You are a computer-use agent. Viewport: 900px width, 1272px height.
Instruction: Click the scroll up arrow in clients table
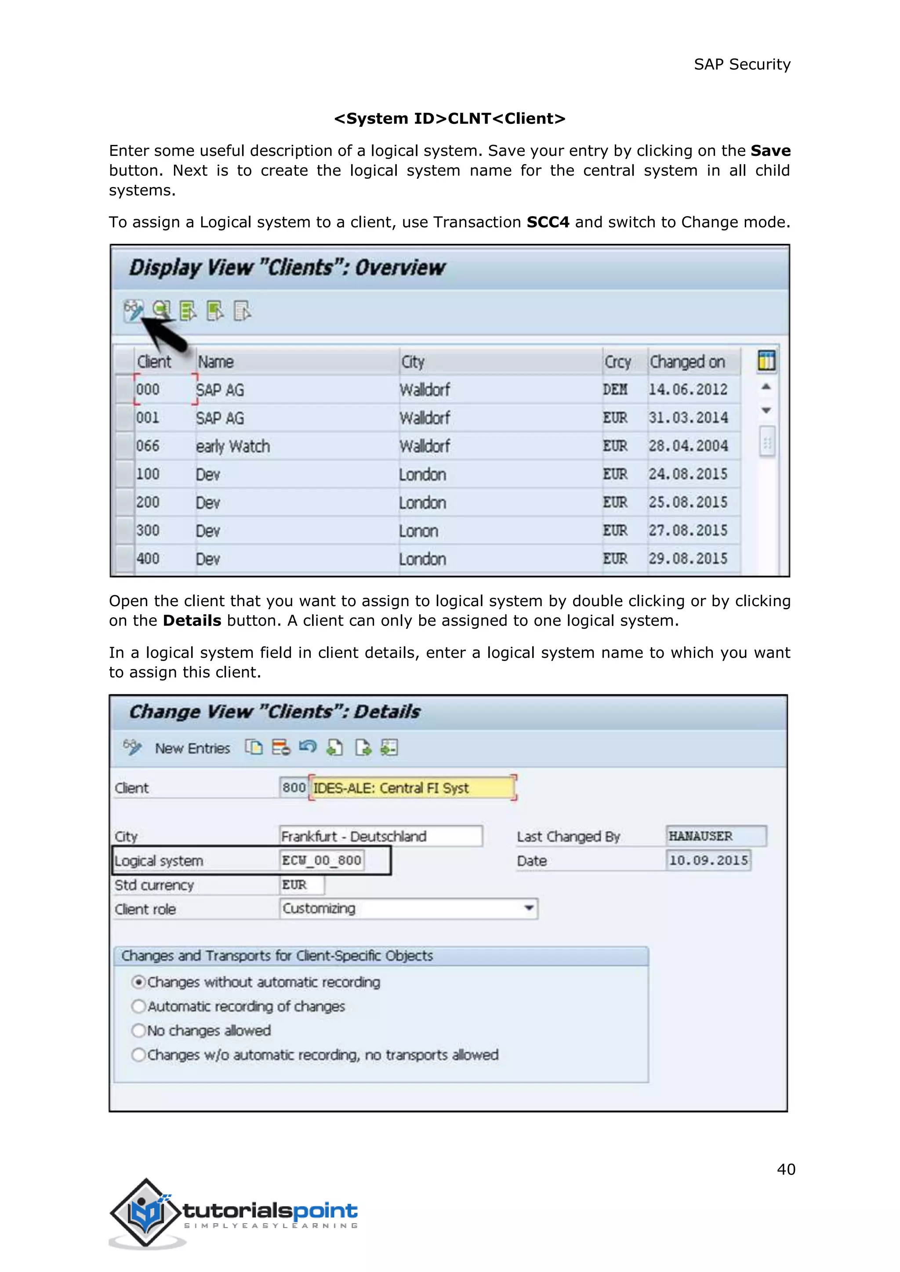point(766,387)
